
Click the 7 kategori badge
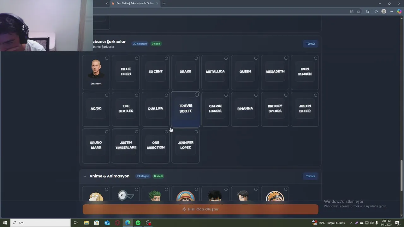pos(143,176)
